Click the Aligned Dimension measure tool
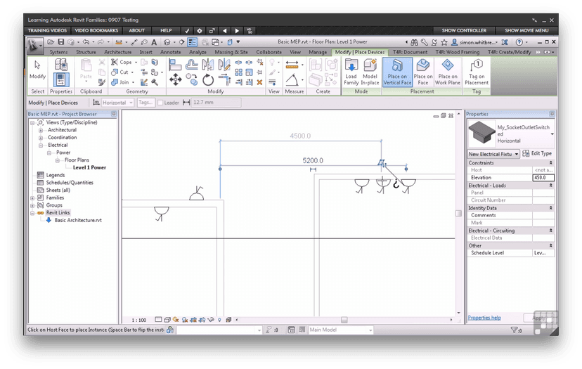 tap(292, 65)
